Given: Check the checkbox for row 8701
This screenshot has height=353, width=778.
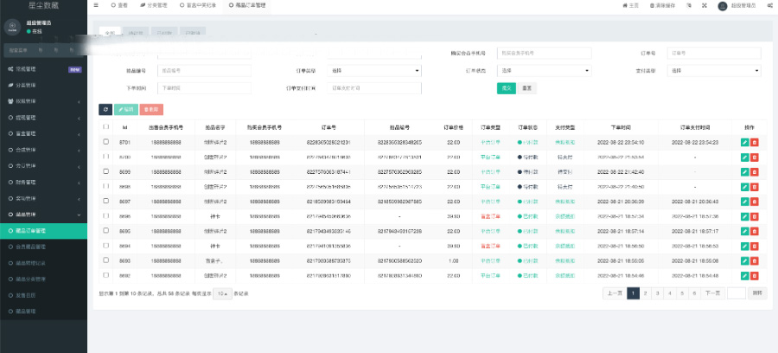Looking at the screenshot, I should tap(105, 142).
